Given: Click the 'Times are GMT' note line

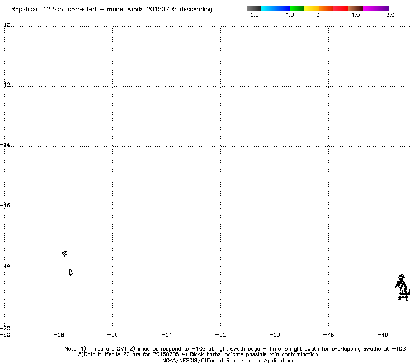Looking at the screenshot, I should [235, 349].
